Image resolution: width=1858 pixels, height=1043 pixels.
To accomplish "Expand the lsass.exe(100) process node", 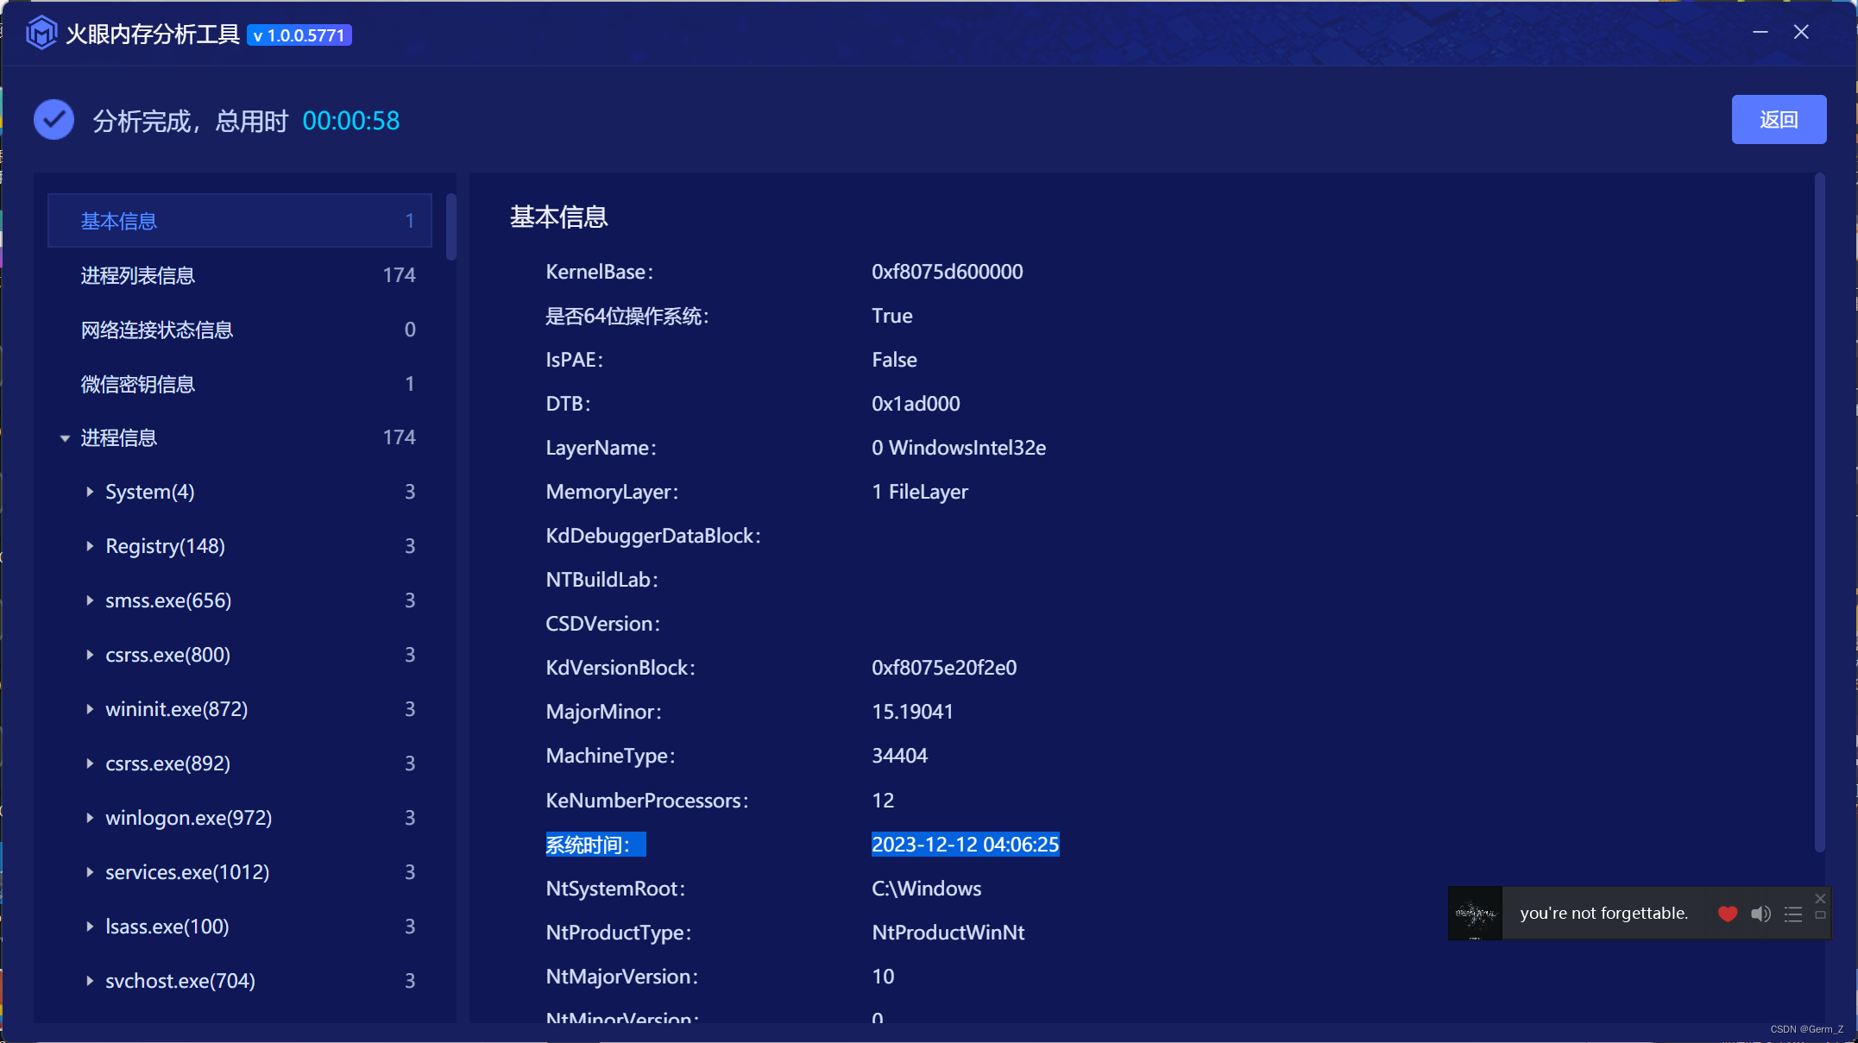I will (90, 927).
